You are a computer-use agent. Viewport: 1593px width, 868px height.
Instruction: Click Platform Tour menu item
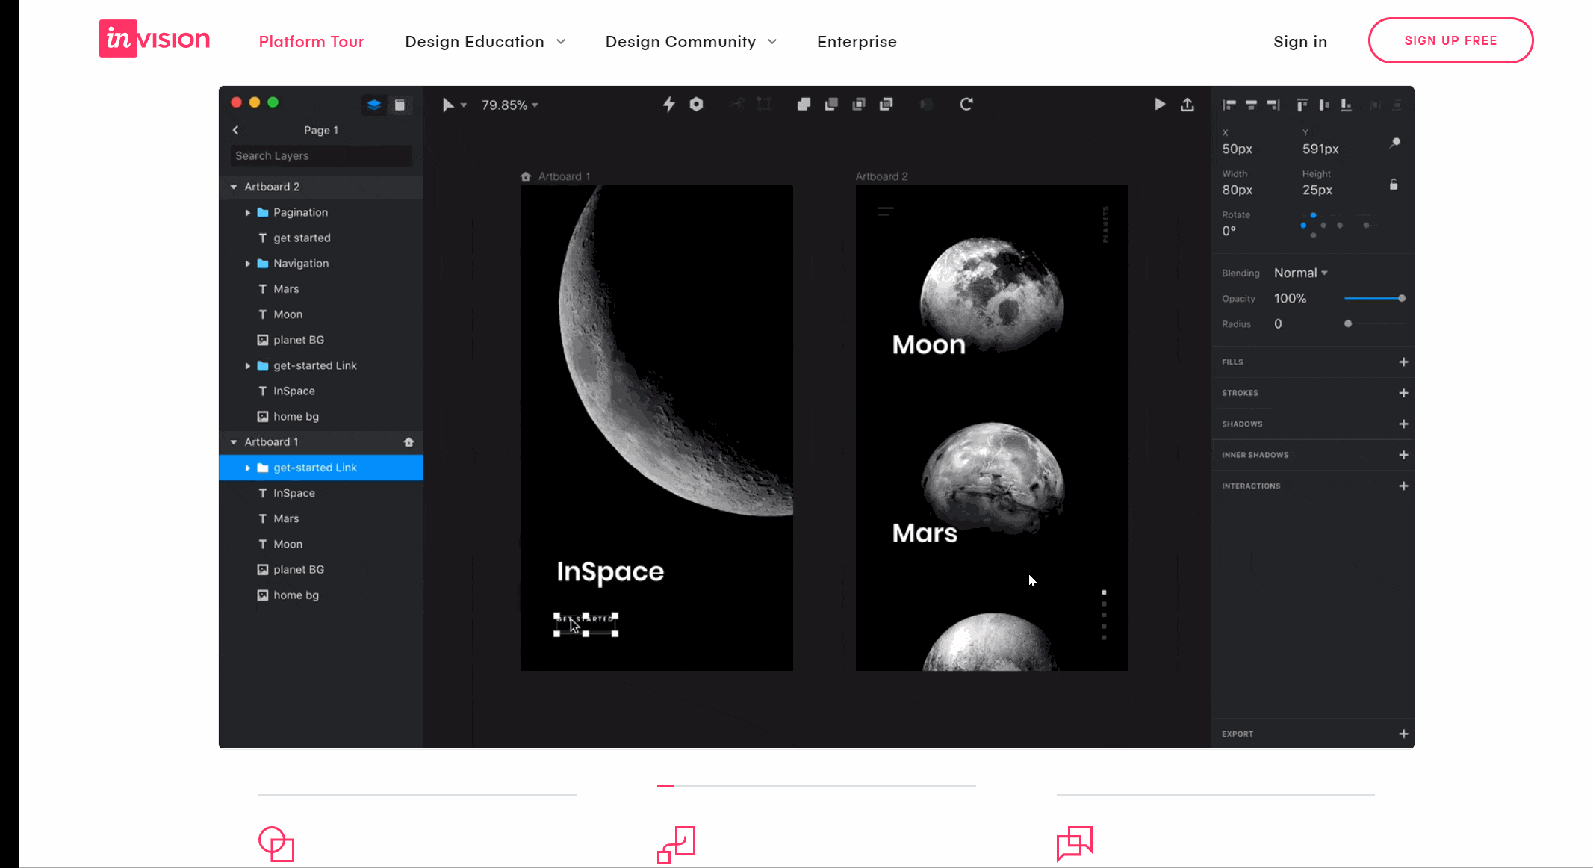(x=311, y=40)
